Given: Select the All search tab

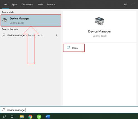Looking at the screenshot, I should pyautogui.click(x=6, y=4).
